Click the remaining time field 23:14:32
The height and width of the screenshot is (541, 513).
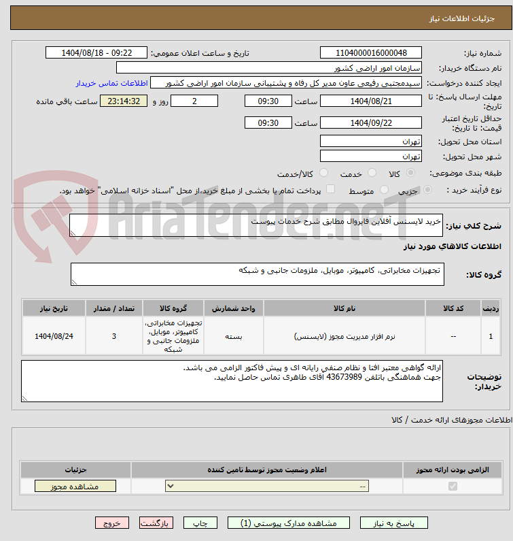[124, 101]
